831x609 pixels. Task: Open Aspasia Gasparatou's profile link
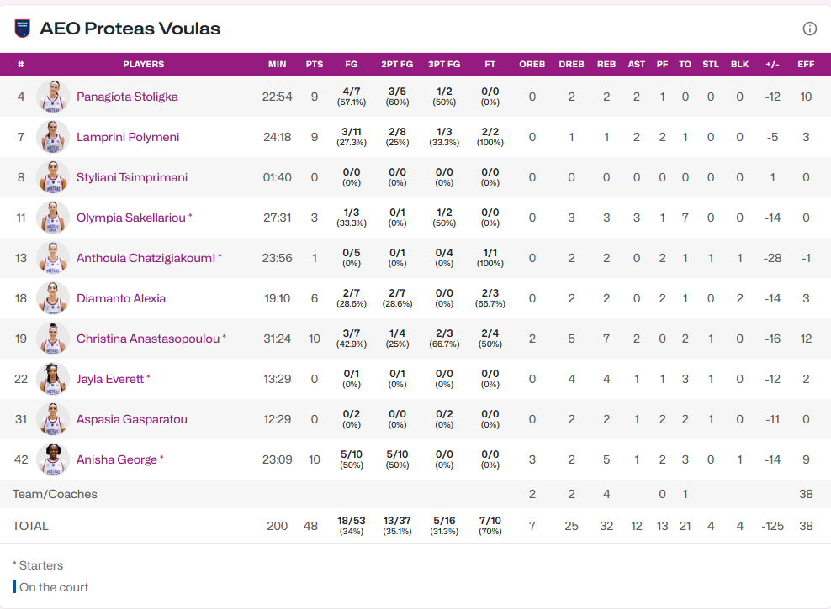[131, 419]
